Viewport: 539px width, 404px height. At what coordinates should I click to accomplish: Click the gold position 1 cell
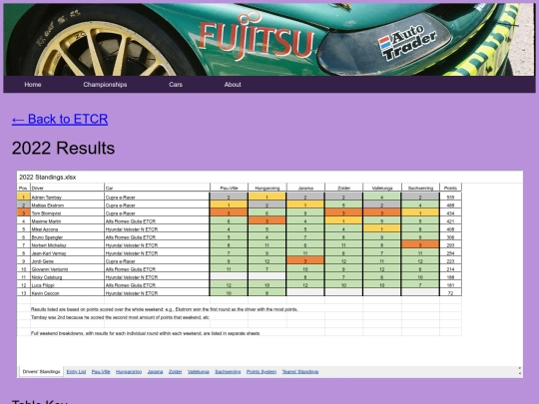tap(23, 198)
